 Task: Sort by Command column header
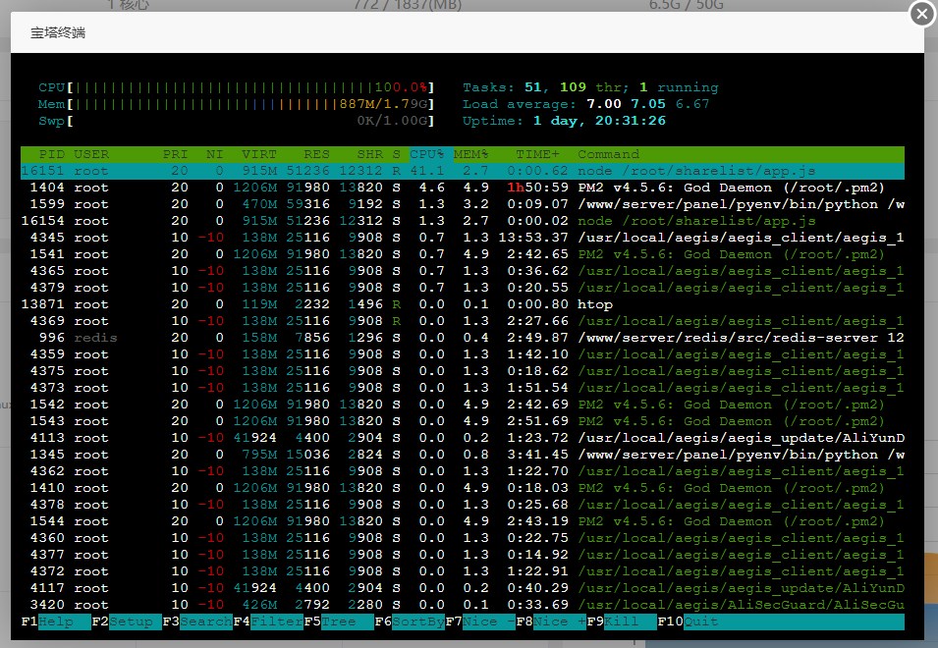point(608,154)
